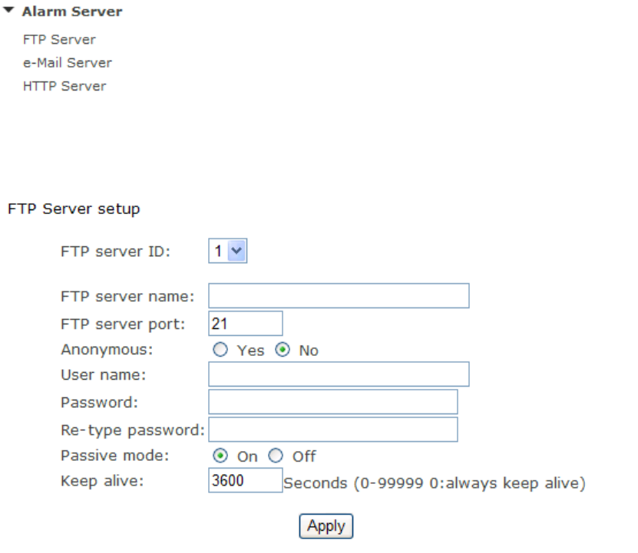
Task: Click the Alarm Server heading
Action: click(x=72, y=12)
